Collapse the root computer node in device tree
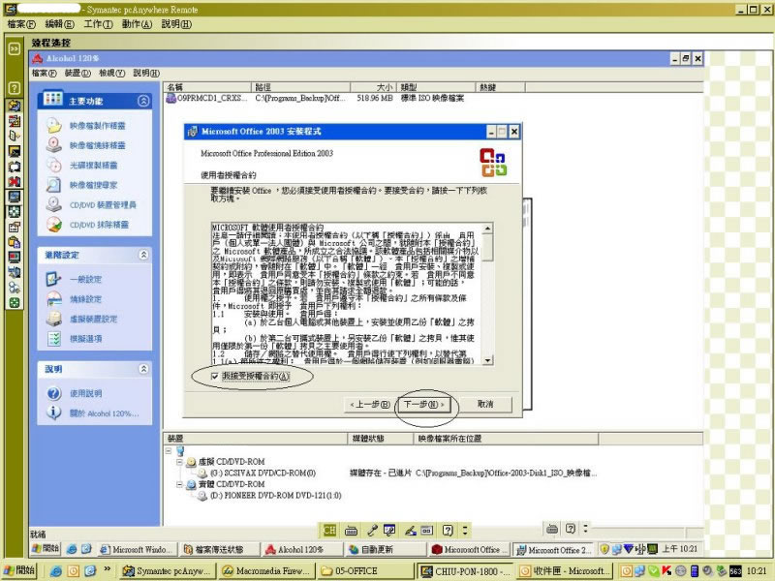The width and height of the screenshot is (775, 581). tap(169, 450)
